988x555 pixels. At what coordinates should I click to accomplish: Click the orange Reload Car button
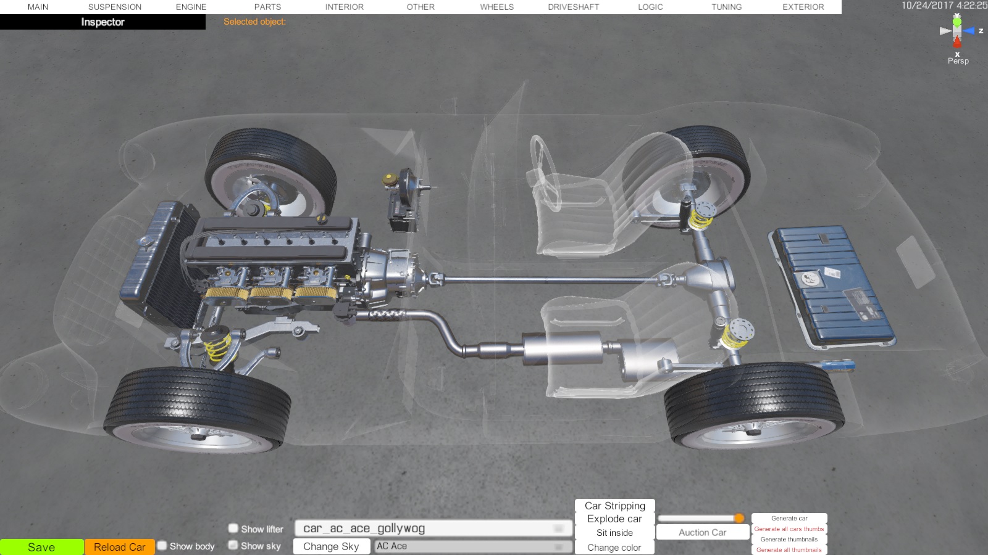pos(120,547)
